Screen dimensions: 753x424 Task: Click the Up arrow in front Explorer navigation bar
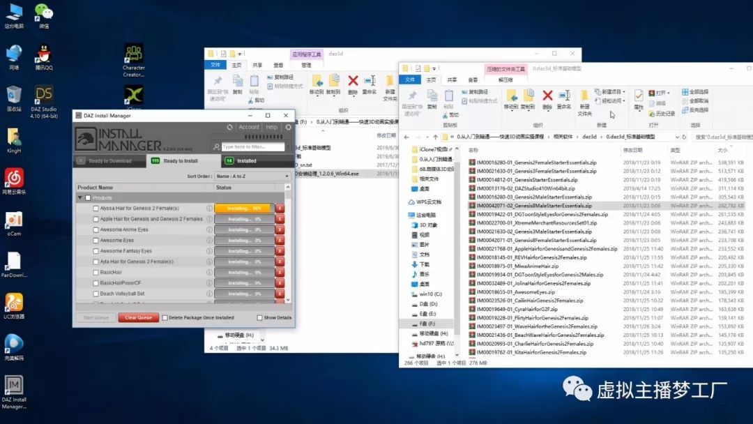pyautogui.click(x=436, y=137)
